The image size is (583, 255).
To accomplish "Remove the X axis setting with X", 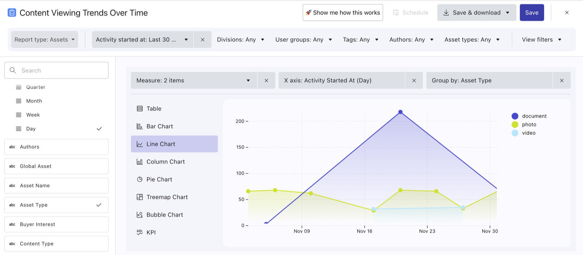I will click(414, 81).
